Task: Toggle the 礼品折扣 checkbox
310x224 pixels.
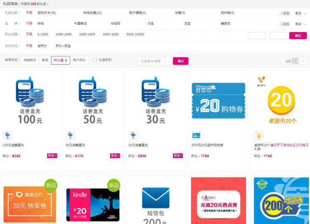Action: (x=95, y=60)
